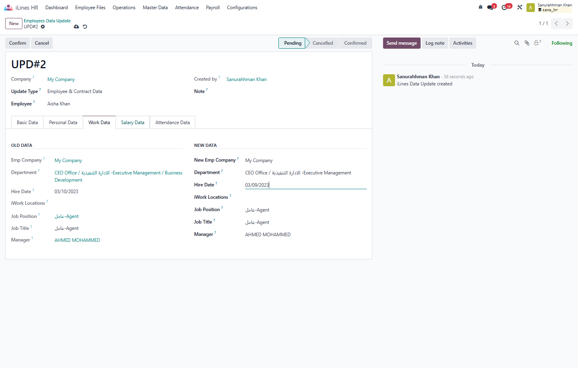Show followers with the person icon
Viewport: 578px width, 368px height.
pyautogui.click(x=537, y=43)
